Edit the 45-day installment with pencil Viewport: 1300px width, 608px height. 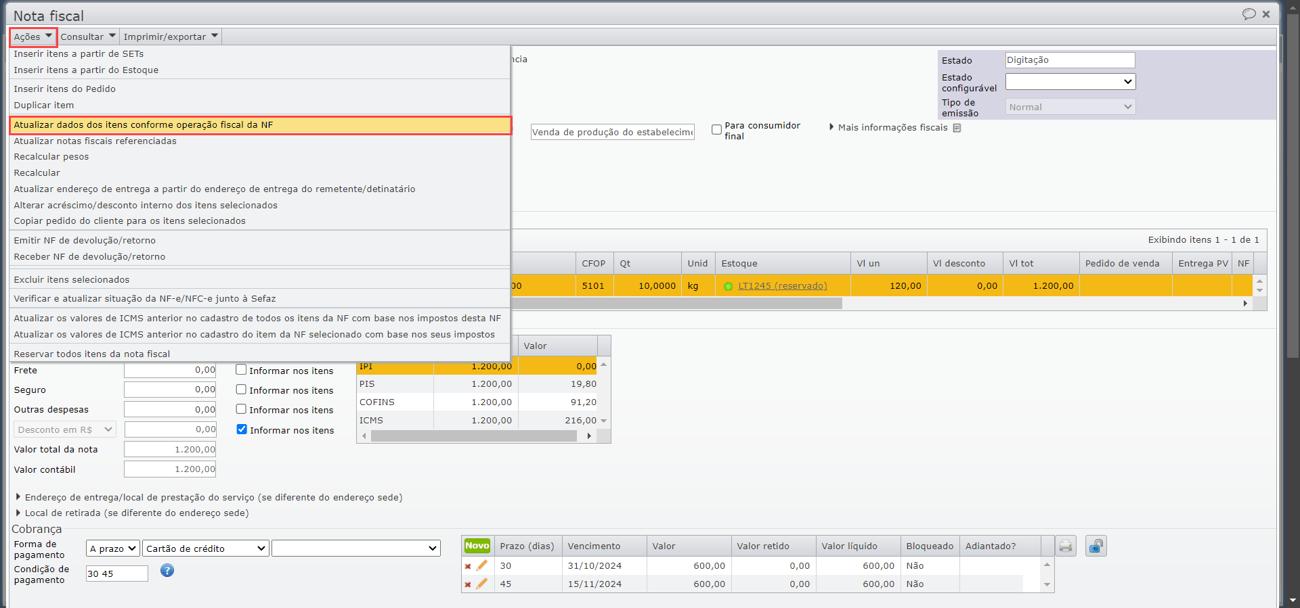(482, 584)
